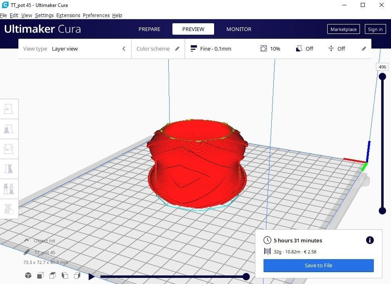
Task: Select the Scale tool in left toolbar
Action: point(9,129)
